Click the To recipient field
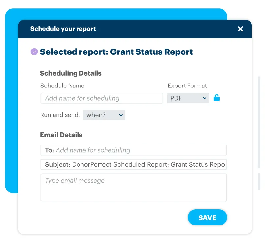Image resolution: width=265 pixels, height=242 pixels. pos(133,150)
